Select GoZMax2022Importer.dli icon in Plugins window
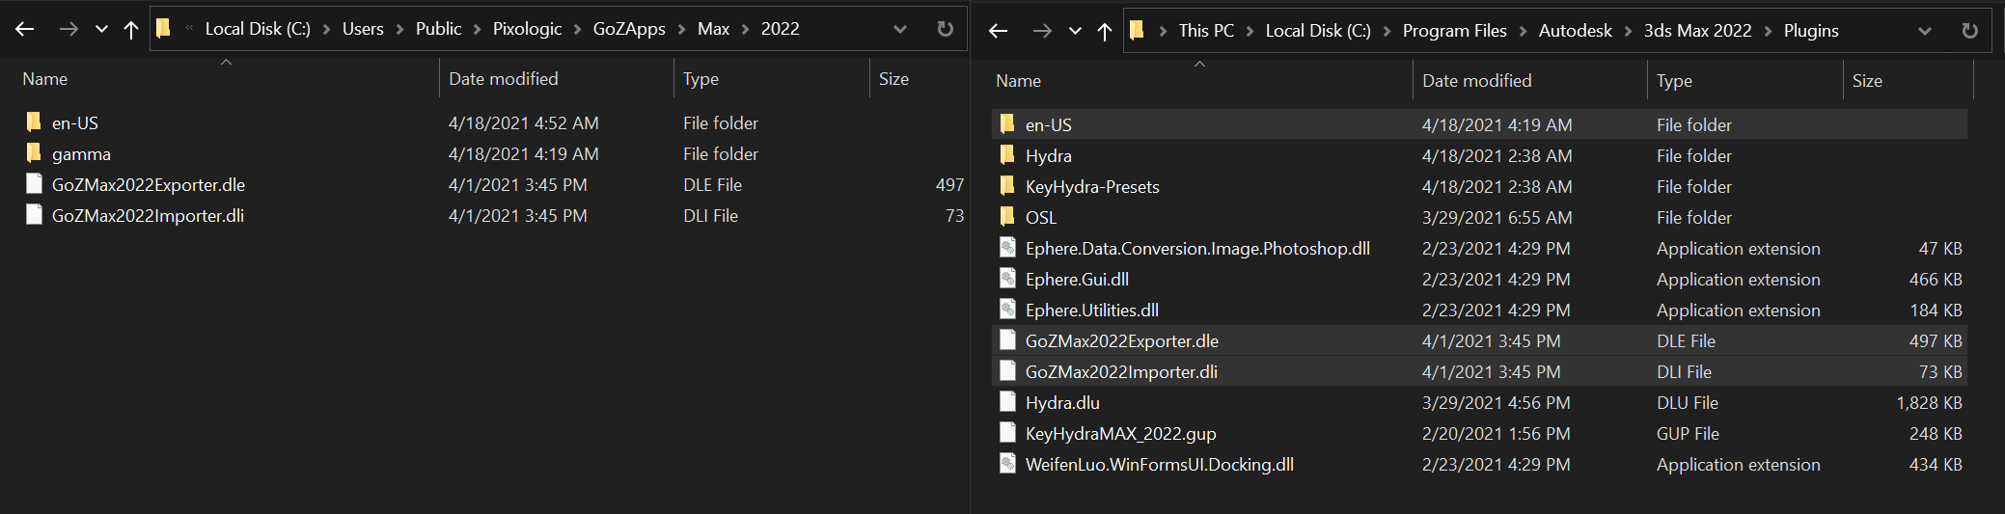Viewport: 2005px width, 514px height. 1007,370
